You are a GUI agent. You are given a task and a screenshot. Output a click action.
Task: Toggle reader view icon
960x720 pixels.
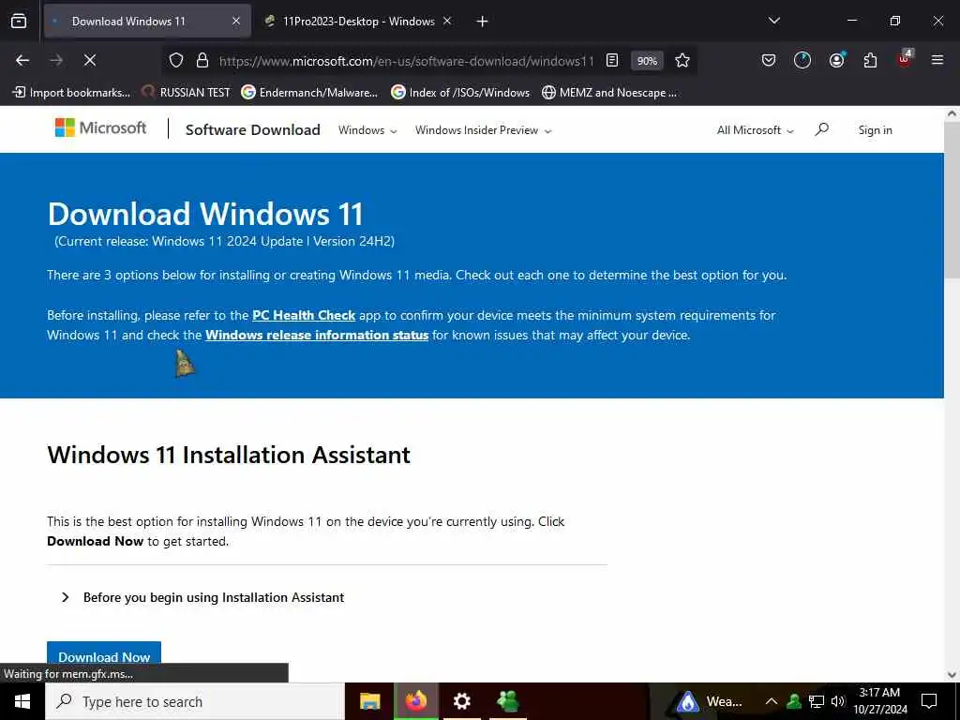611,60
